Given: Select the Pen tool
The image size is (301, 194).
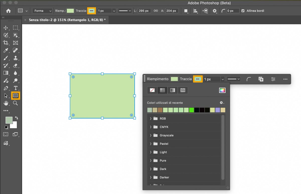Looking at the screenshot, I should tap(6, 88).
